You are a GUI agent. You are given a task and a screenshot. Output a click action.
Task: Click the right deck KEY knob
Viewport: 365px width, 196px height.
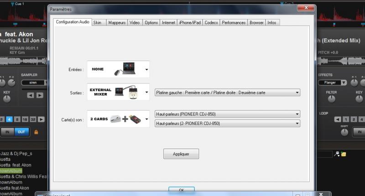pyautogui.click(x=359, y=99)
